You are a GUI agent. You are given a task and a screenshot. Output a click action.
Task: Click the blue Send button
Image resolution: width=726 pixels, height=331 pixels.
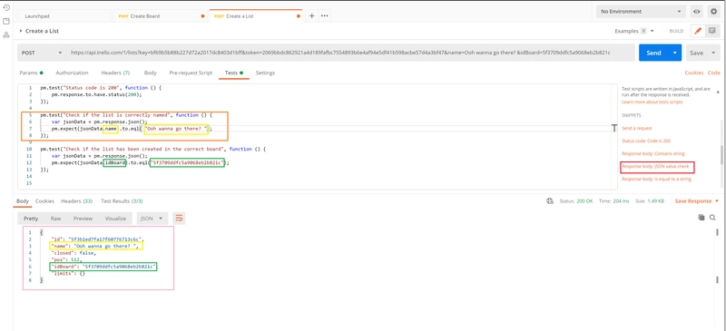(653, 53)
